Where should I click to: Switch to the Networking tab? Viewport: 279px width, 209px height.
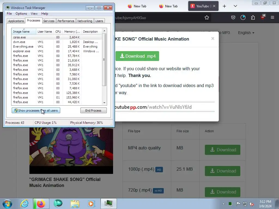point(85,21)
